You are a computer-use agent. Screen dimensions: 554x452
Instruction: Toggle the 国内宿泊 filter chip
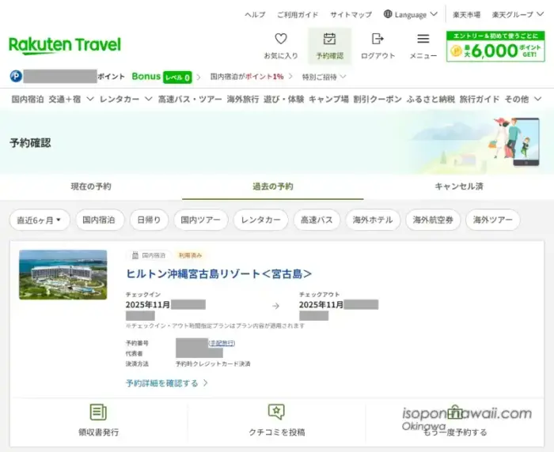[100, 220]
